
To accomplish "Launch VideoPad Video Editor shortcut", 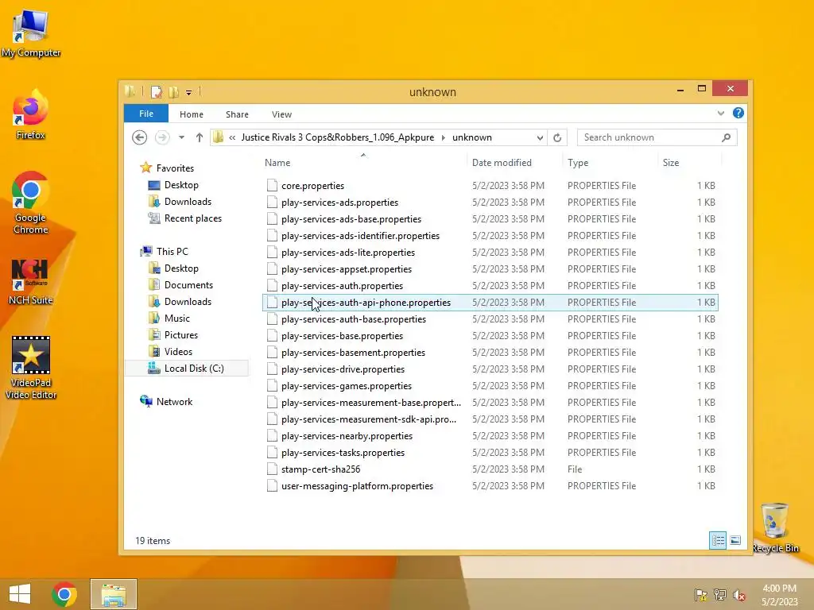I will pyautogui.click(x=31, y=367).
